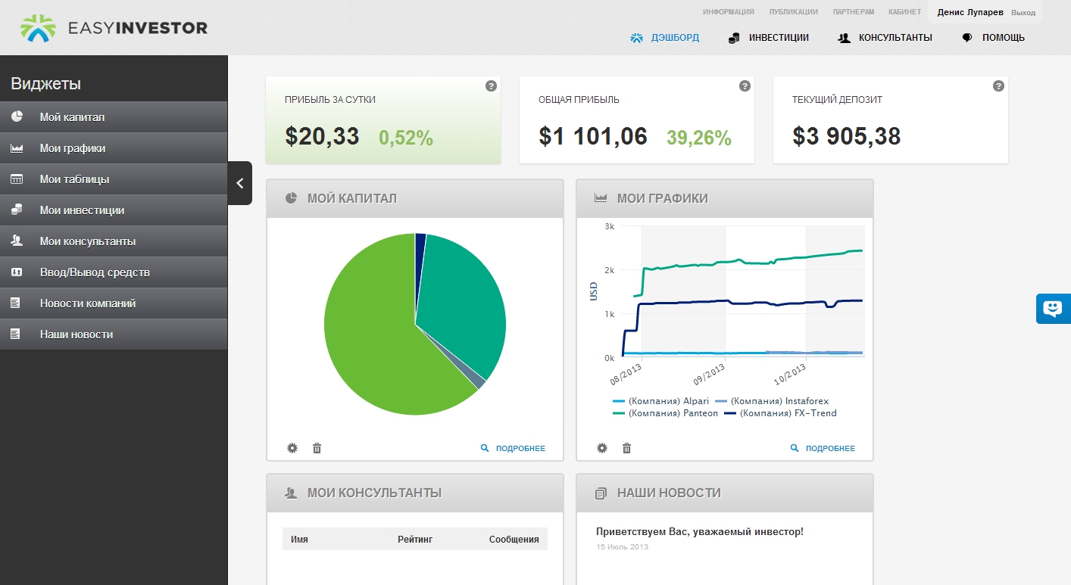Toggle FX-Trend series in chart legend
The image size is (1071, 585).
tap(780, 413)
